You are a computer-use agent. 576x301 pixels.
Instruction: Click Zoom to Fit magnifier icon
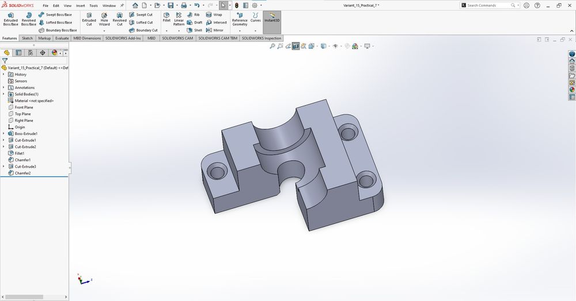pyautogui.click(x=272, y=46)
